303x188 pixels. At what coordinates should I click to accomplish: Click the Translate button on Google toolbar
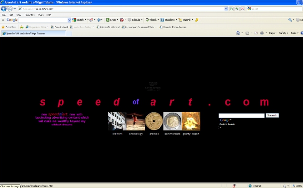click(x=169, y=20)
